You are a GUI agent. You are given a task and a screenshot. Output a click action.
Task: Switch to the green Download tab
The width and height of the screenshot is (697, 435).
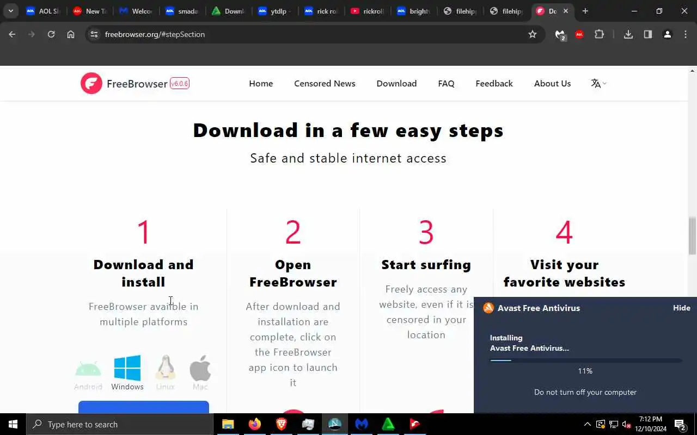[229, 11]
